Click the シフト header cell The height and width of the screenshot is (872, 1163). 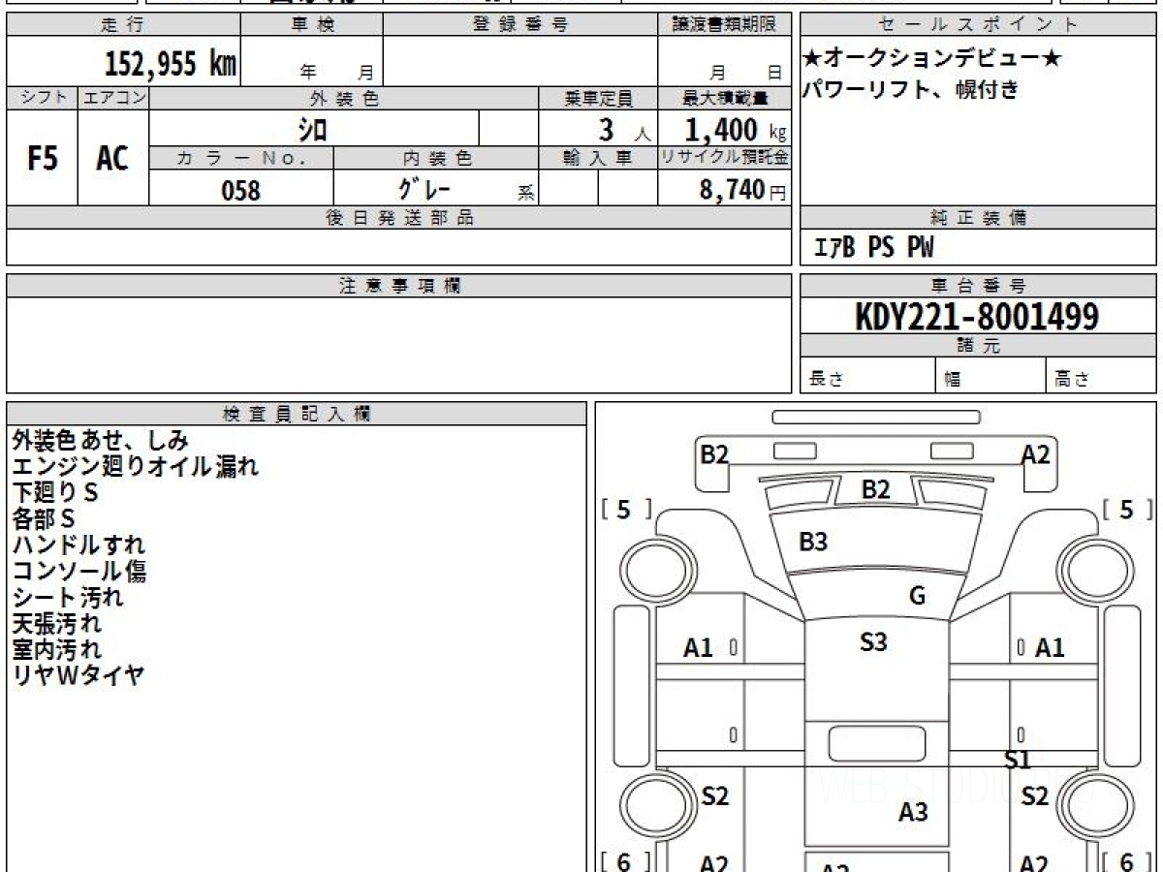43,98
